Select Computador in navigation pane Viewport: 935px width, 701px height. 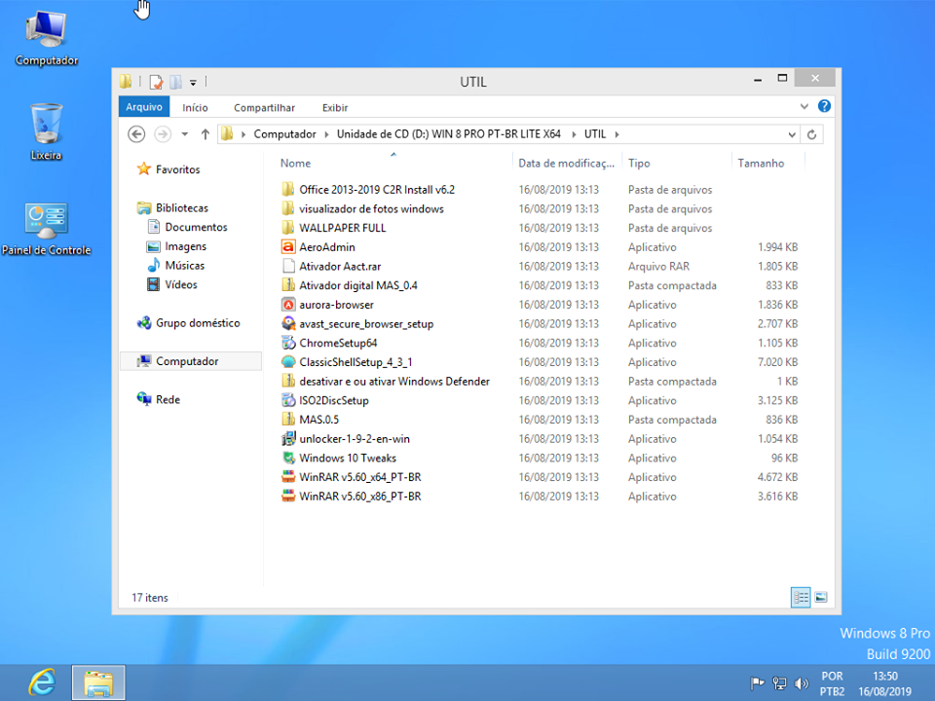pyautogui.click(x=191, y=361)
